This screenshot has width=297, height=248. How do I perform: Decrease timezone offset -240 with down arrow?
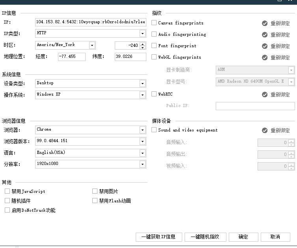(x=143, y=47)
